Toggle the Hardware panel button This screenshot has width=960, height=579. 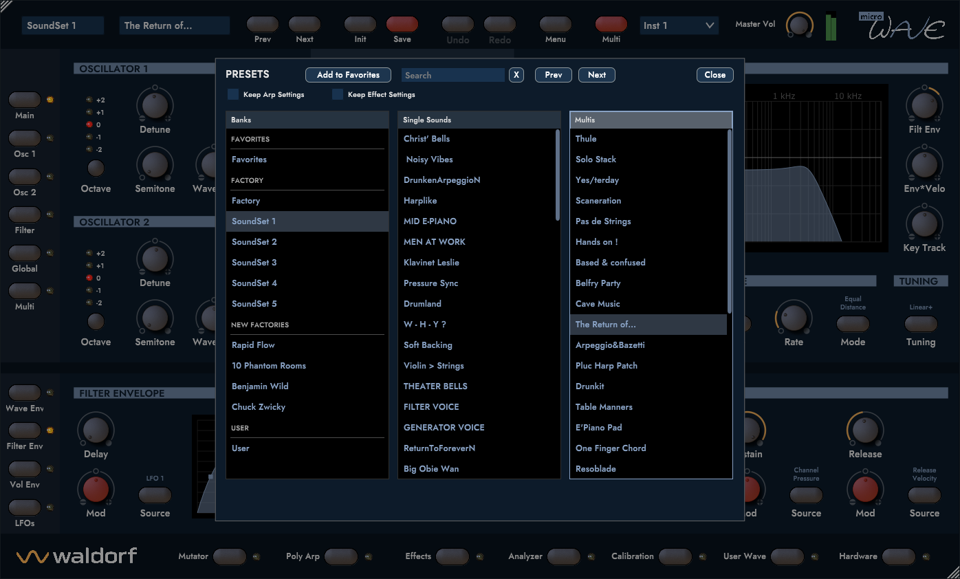(x=899, y=556)
